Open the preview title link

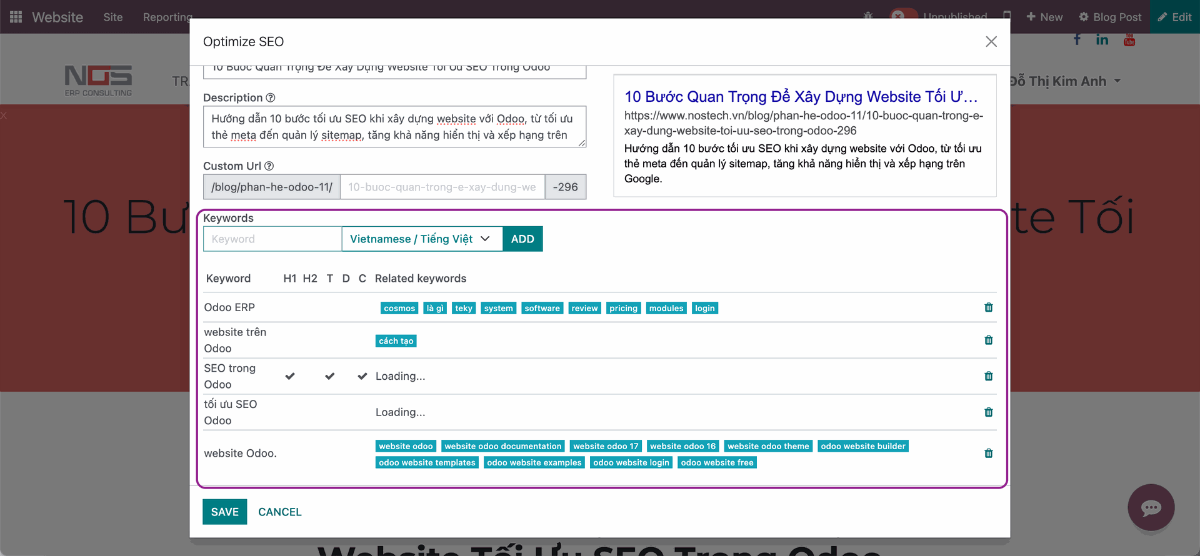pos(801,97)
